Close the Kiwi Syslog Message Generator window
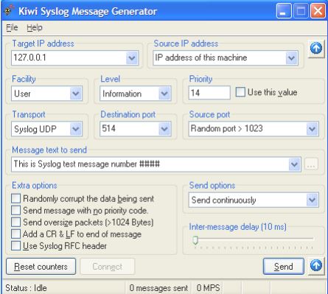 [x=318, y=11]
